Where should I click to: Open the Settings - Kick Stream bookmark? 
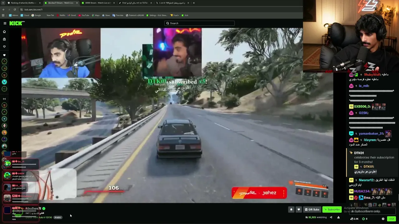click(156, 15)
